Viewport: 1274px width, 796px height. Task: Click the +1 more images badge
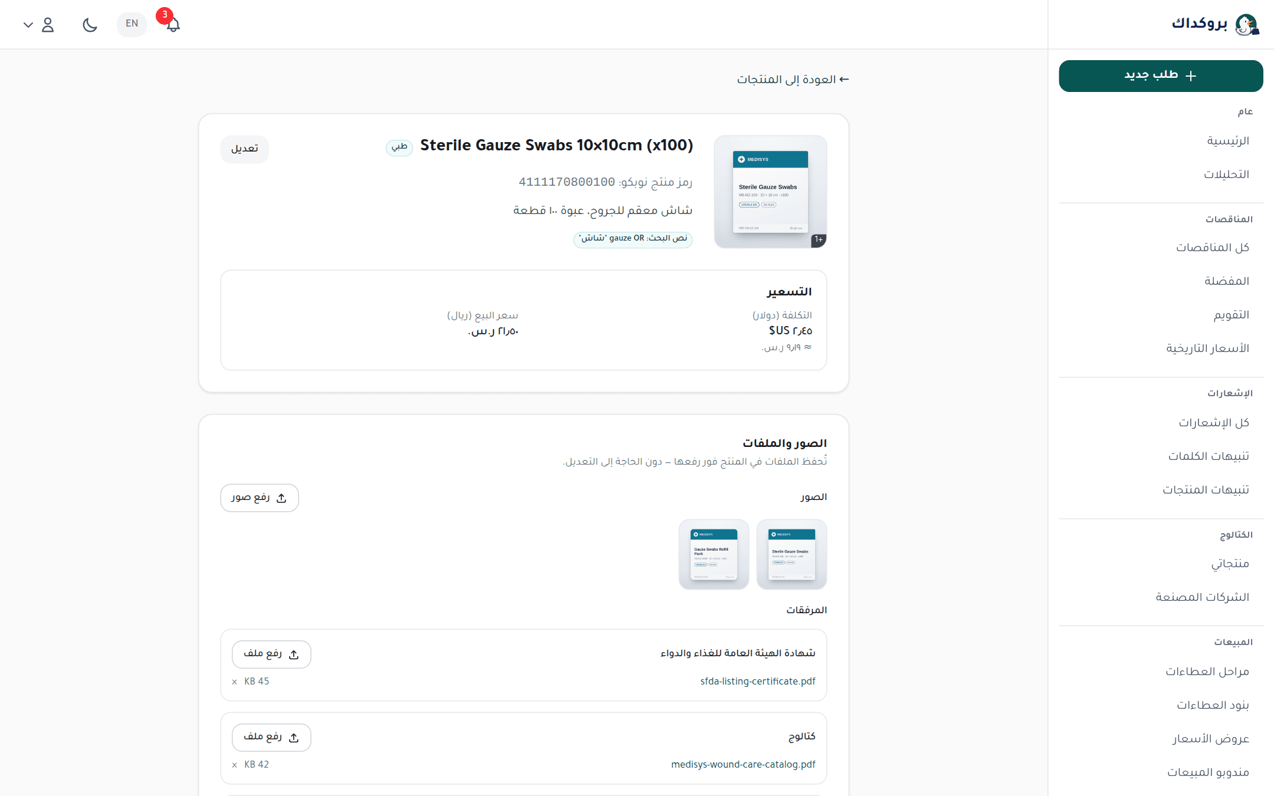pyautogui.click(x=819, y=240)
